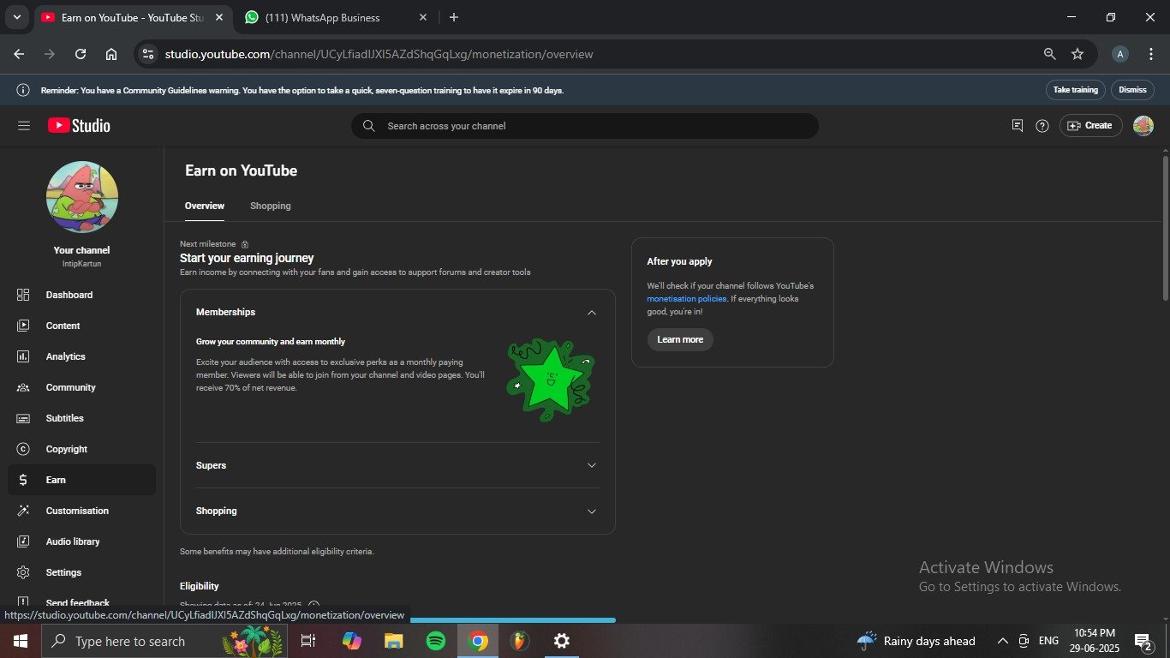Open account avatar in Studio header
This screenshot has height=658, width=1170.
1143,126
